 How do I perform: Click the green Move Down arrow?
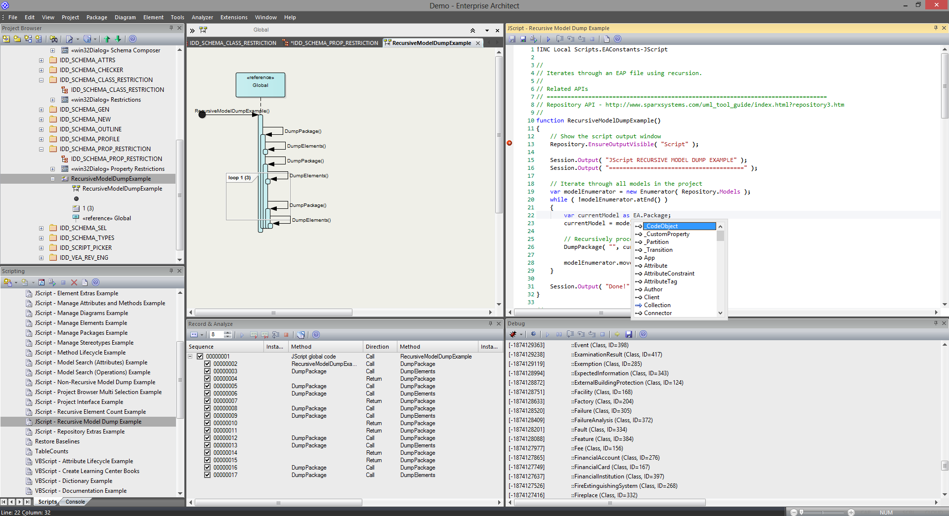118,39
